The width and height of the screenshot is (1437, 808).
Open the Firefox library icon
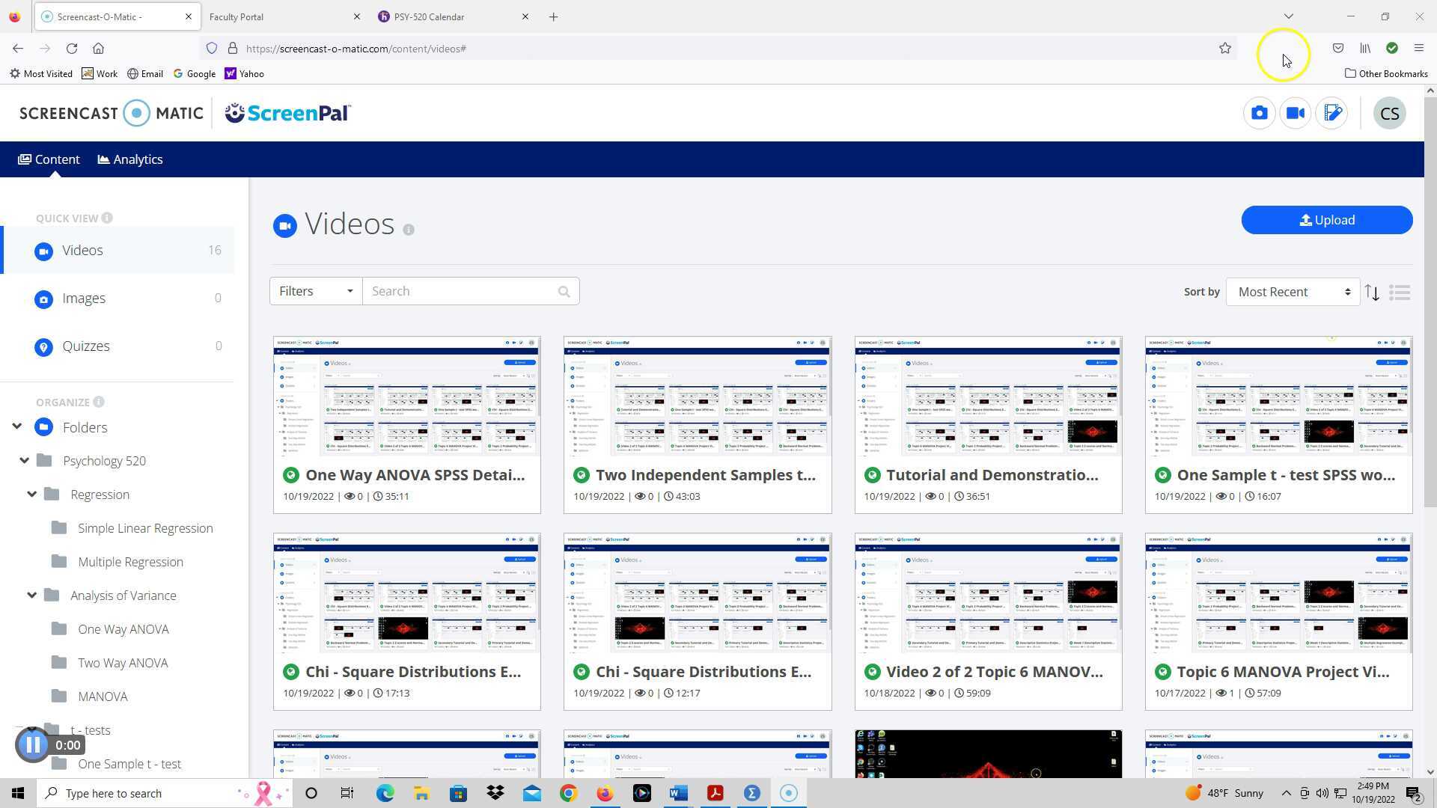click(x=1365, y=48)
